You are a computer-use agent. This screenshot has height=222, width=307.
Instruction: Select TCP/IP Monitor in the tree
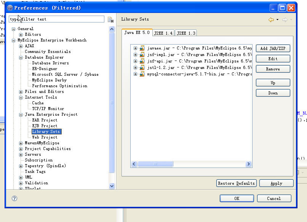pos(48,109)
